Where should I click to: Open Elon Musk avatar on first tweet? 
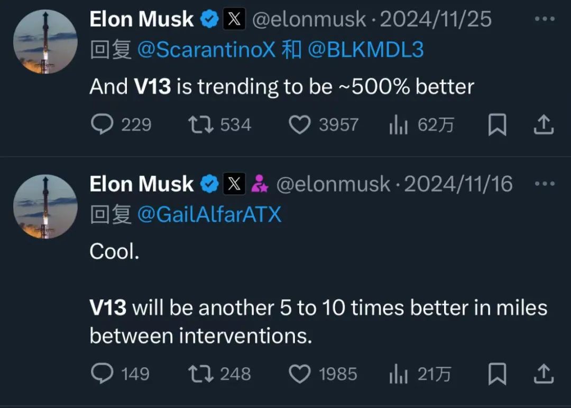(45, 42)
